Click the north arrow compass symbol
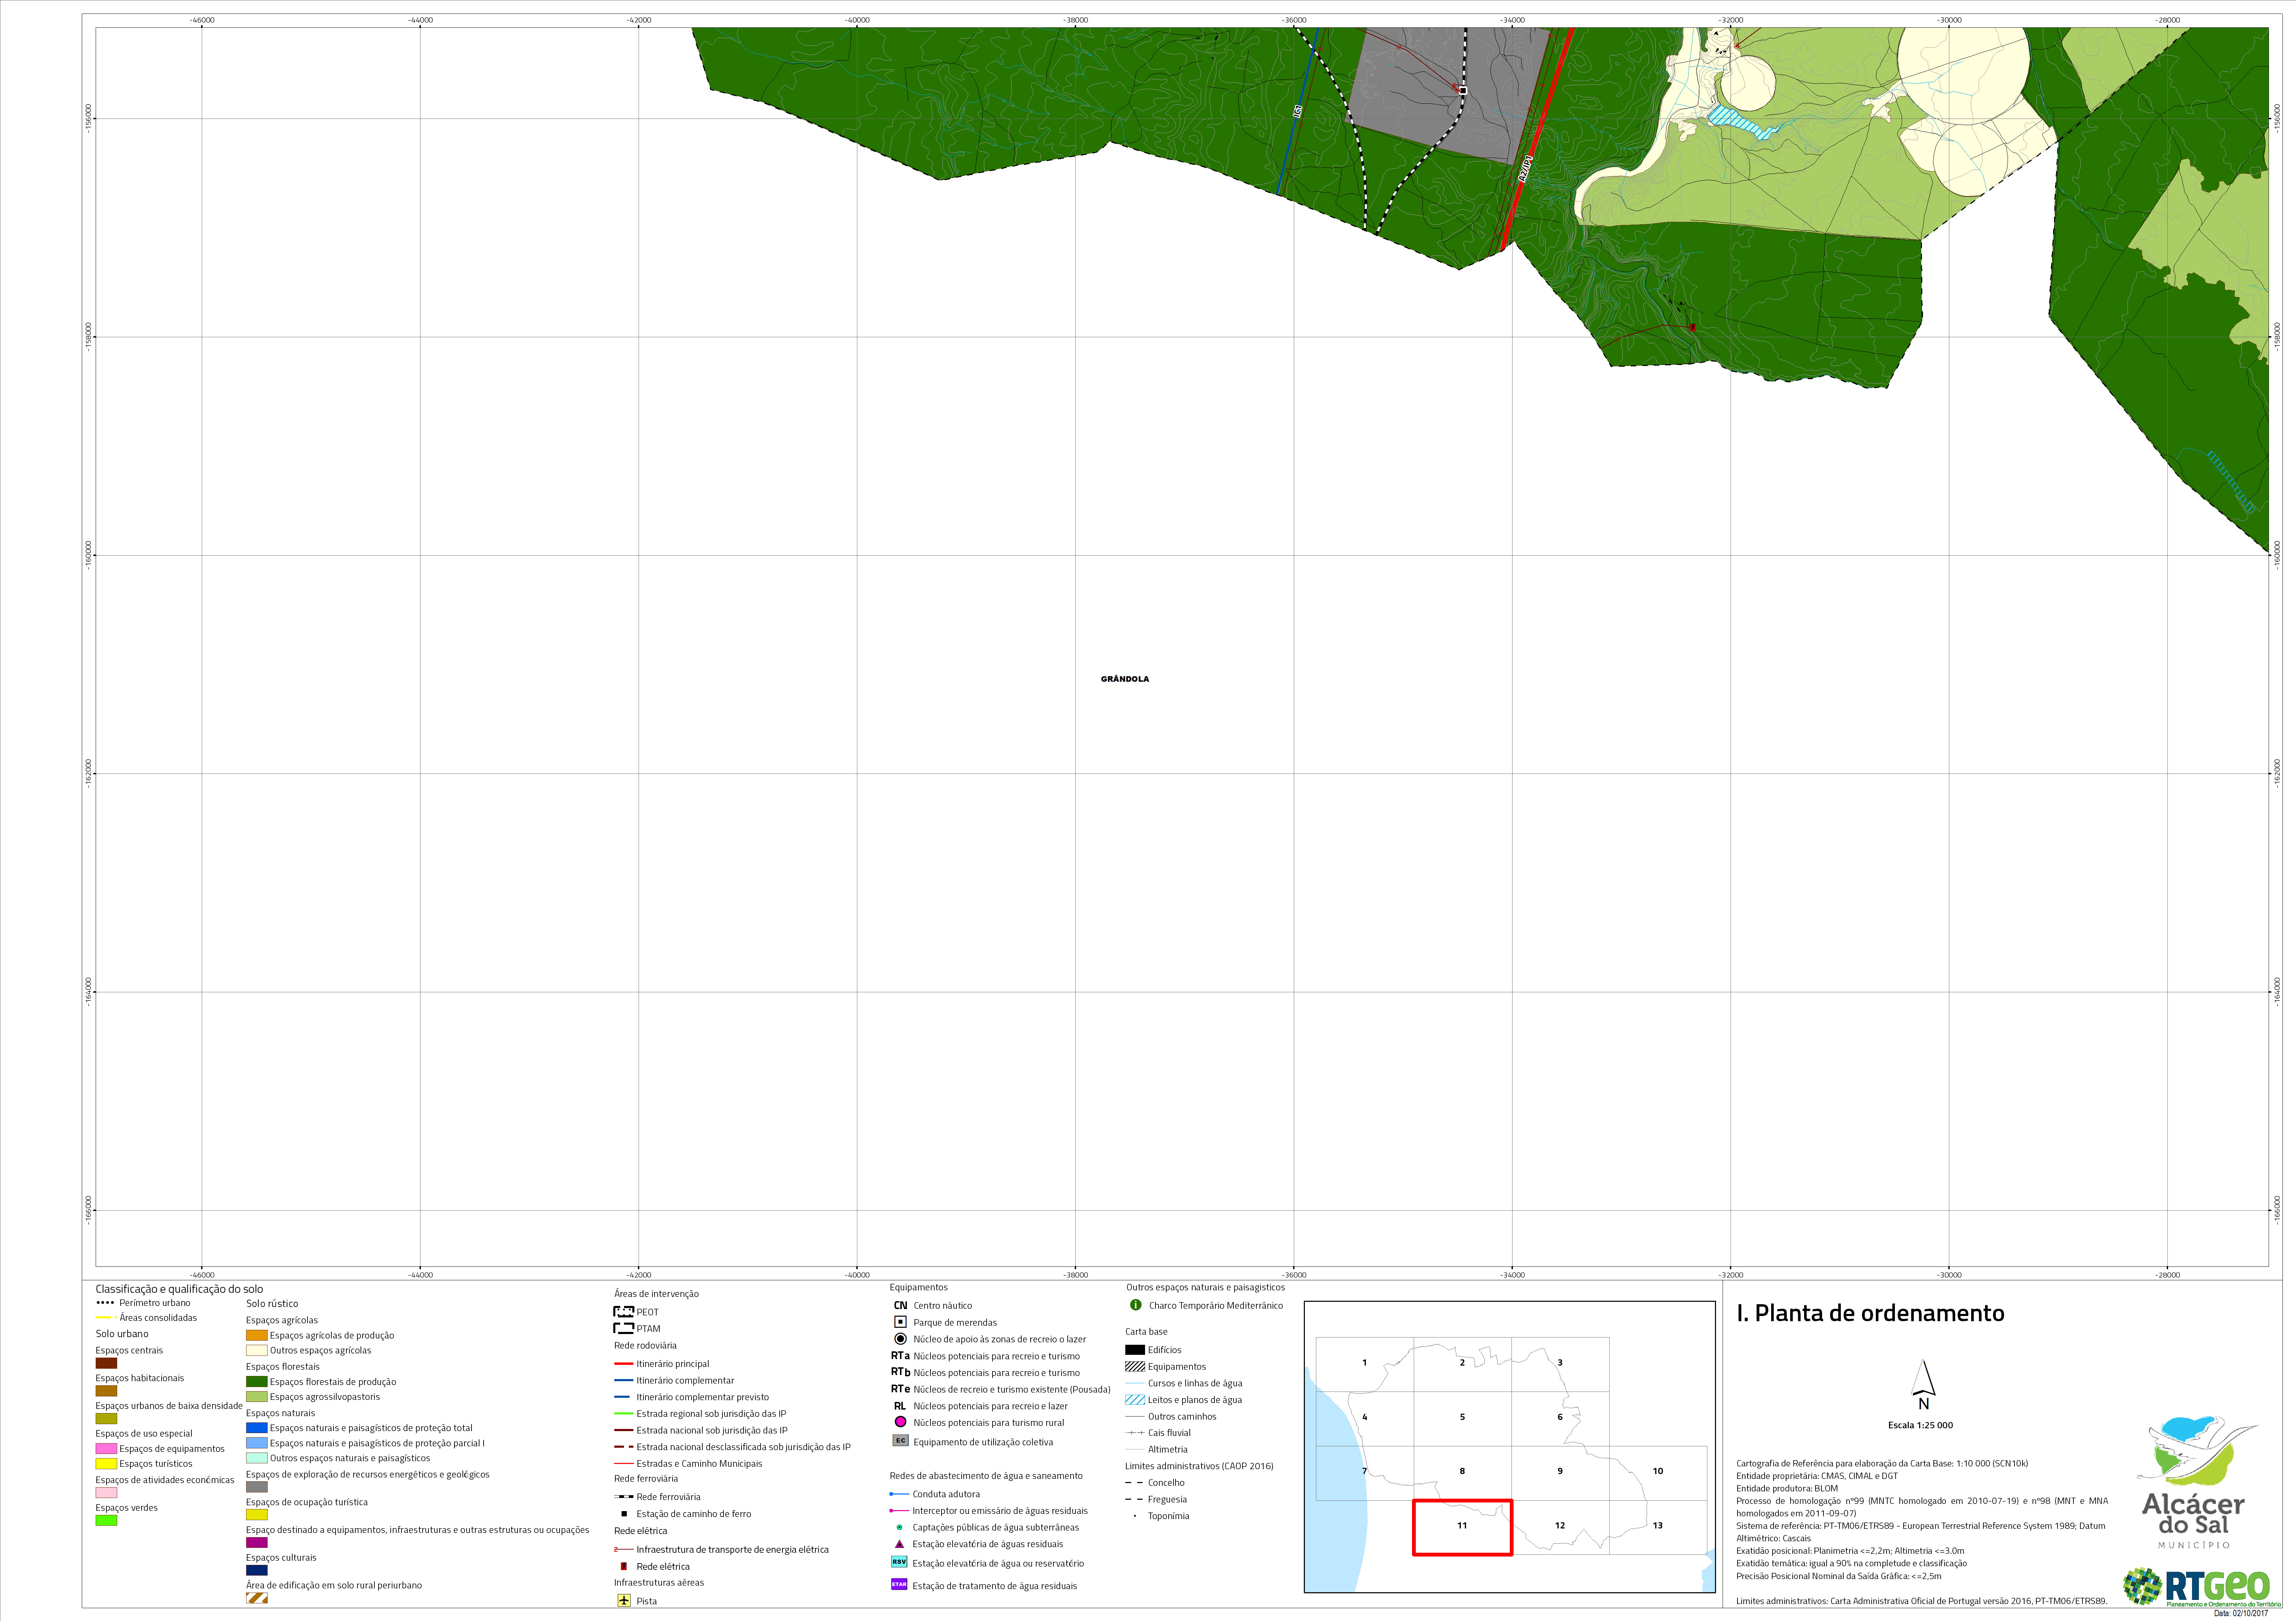 click(x=1923, y=1384)
